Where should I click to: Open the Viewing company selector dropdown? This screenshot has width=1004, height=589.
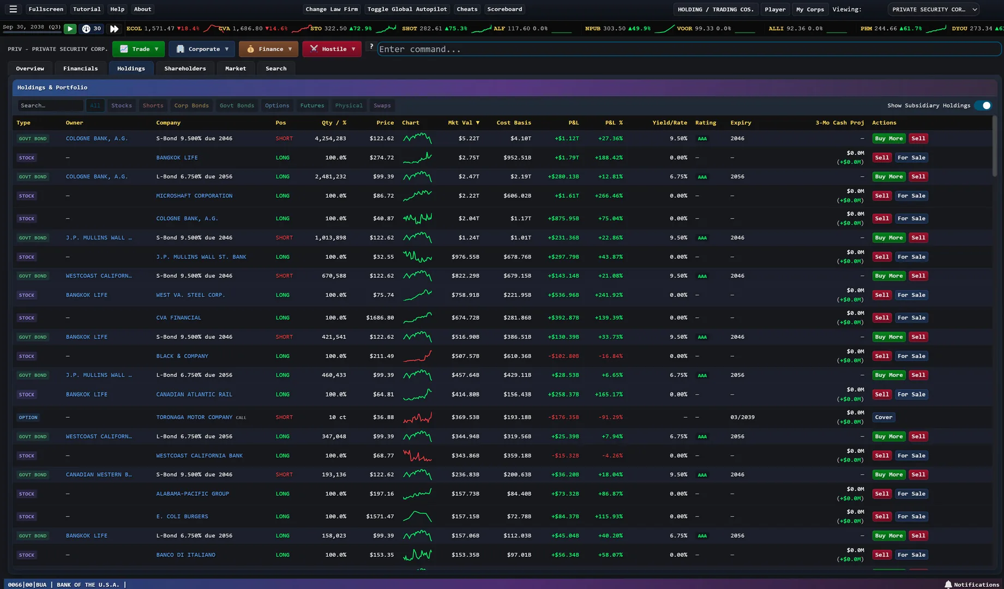click(933, 9)
